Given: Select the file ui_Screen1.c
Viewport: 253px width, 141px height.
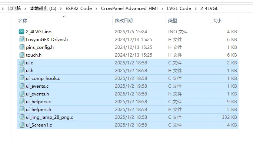Looking at the screenshot, I should (39, 125).
